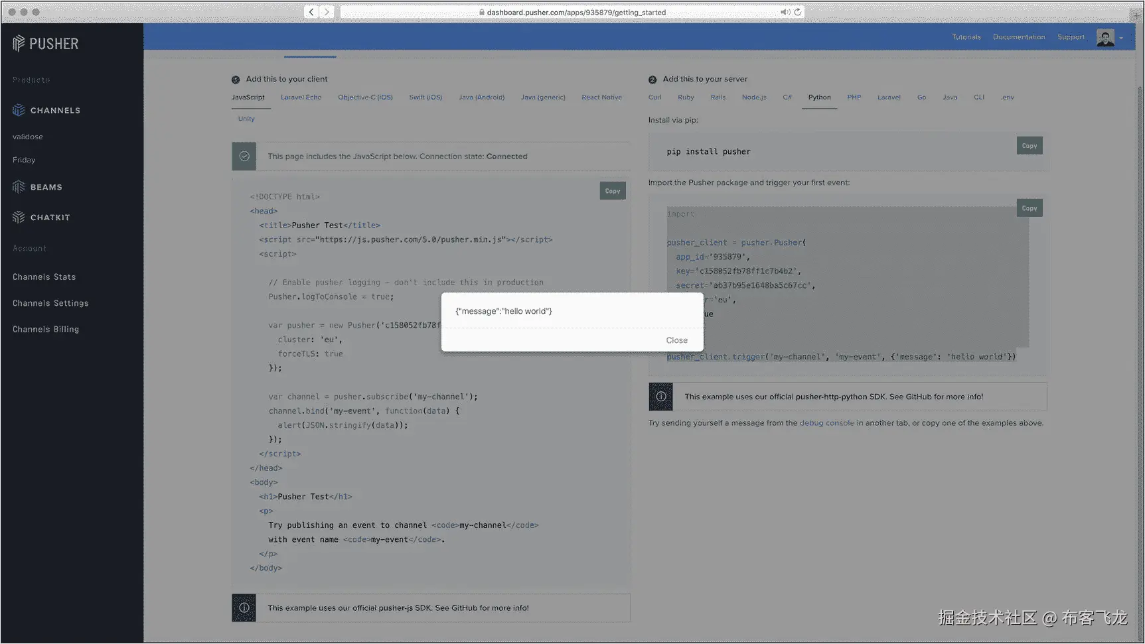The image size is (1145, 644).
Task: Open the debug console link
Action: click(827, 423)
